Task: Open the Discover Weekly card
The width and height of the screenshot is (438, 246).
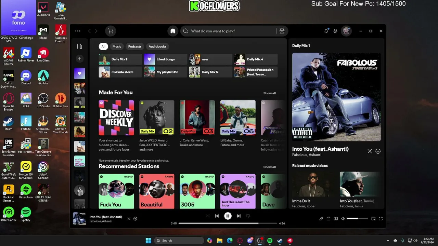Action: (x=116, y=126)
